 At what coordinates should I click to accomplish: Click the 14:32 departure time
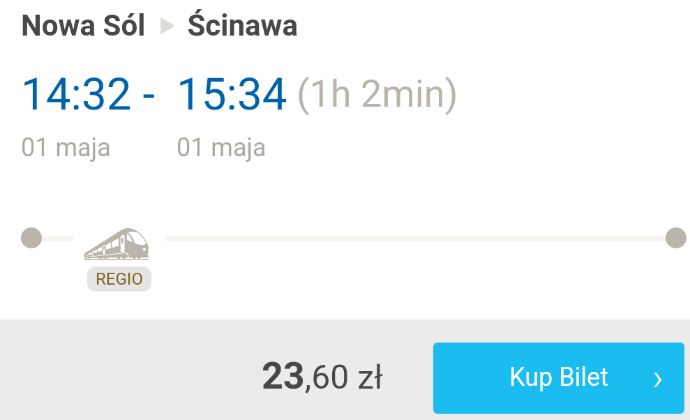tap(76, 94)
